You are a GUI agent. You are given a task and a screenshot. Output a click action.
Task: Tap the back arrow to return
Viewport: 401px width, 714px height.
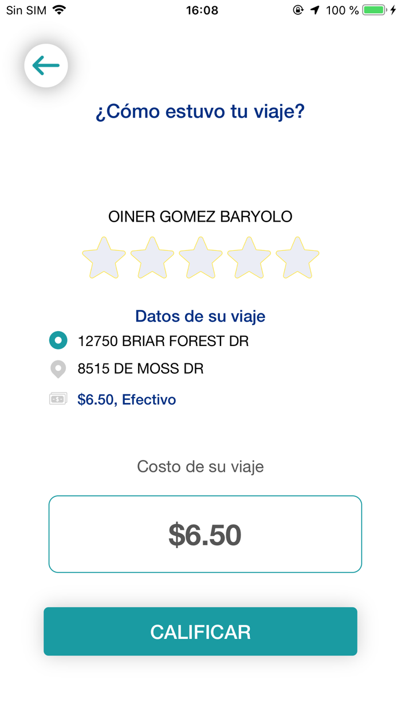pyautogui.click(x=46, y=65)
